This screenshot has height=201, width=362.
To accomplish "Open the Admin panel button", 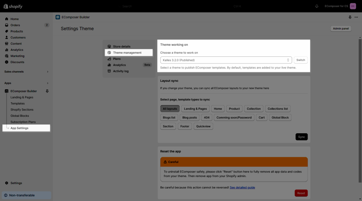I will 341,29.
